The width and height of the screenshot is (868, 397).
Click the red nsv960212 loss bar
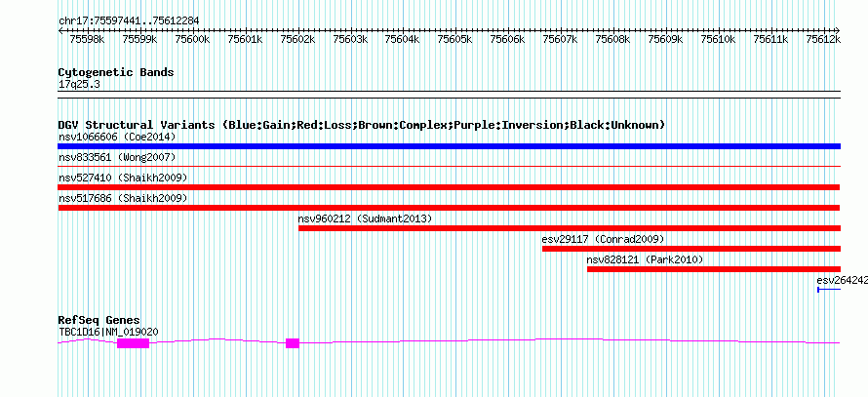[x=569, y=228]
